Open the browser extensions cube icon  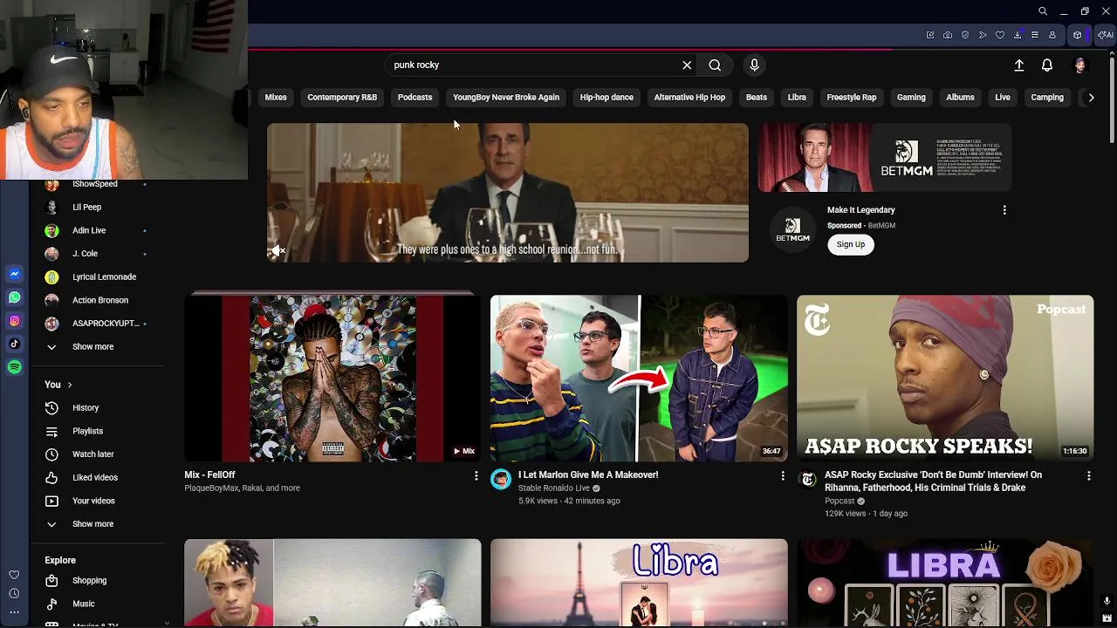(x=1078, y=35)
